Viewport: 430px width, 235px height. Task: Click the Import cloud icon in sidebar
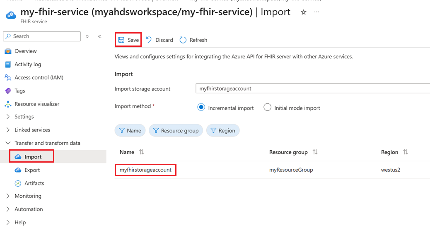point(18,157)
